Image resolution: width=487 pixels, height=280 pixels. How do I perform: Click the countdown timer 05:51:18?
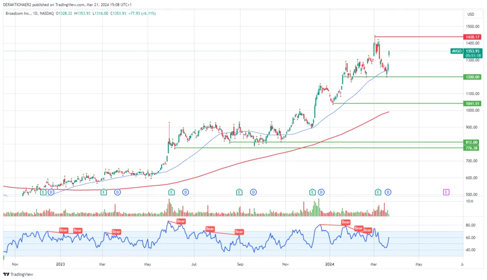473,56
